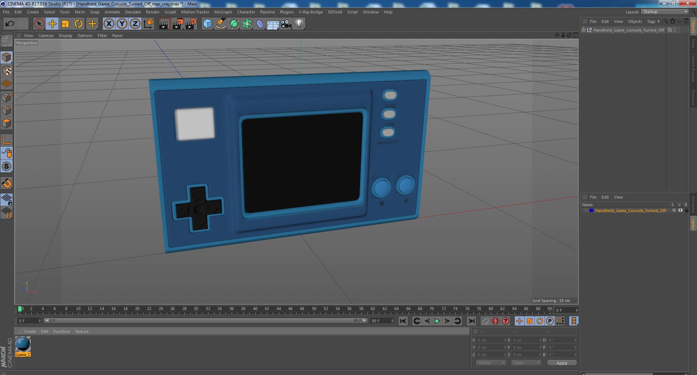This screenshot has height=375, width=697.
Task: Click Apply coordinates button
Action: [562, 363]
